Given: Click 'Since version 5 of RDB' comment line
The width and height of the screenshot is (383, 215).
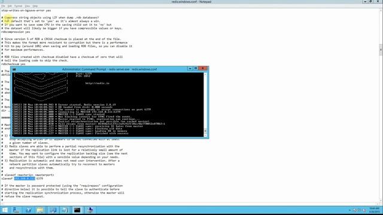Looking at the screenshot, I should coord(61,39).
